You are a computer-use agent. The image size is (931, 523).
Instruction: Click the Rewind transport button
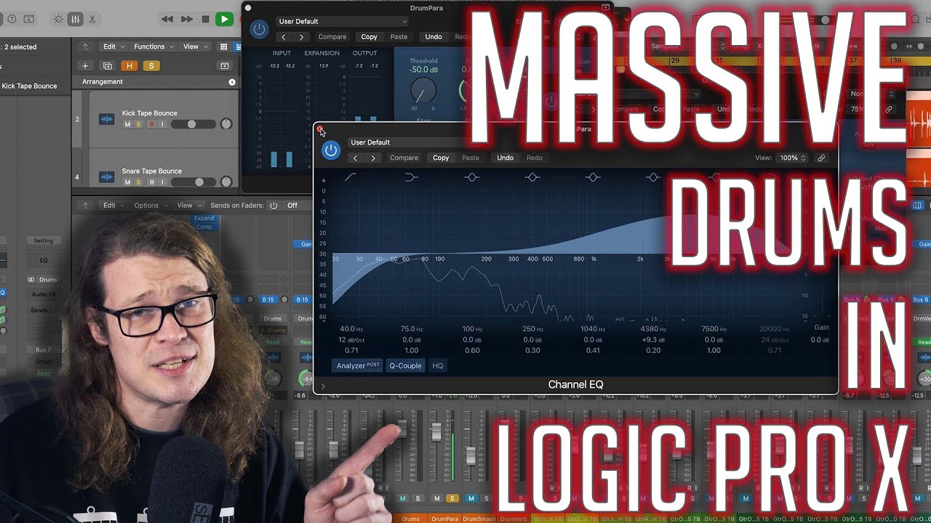(167, 19)
